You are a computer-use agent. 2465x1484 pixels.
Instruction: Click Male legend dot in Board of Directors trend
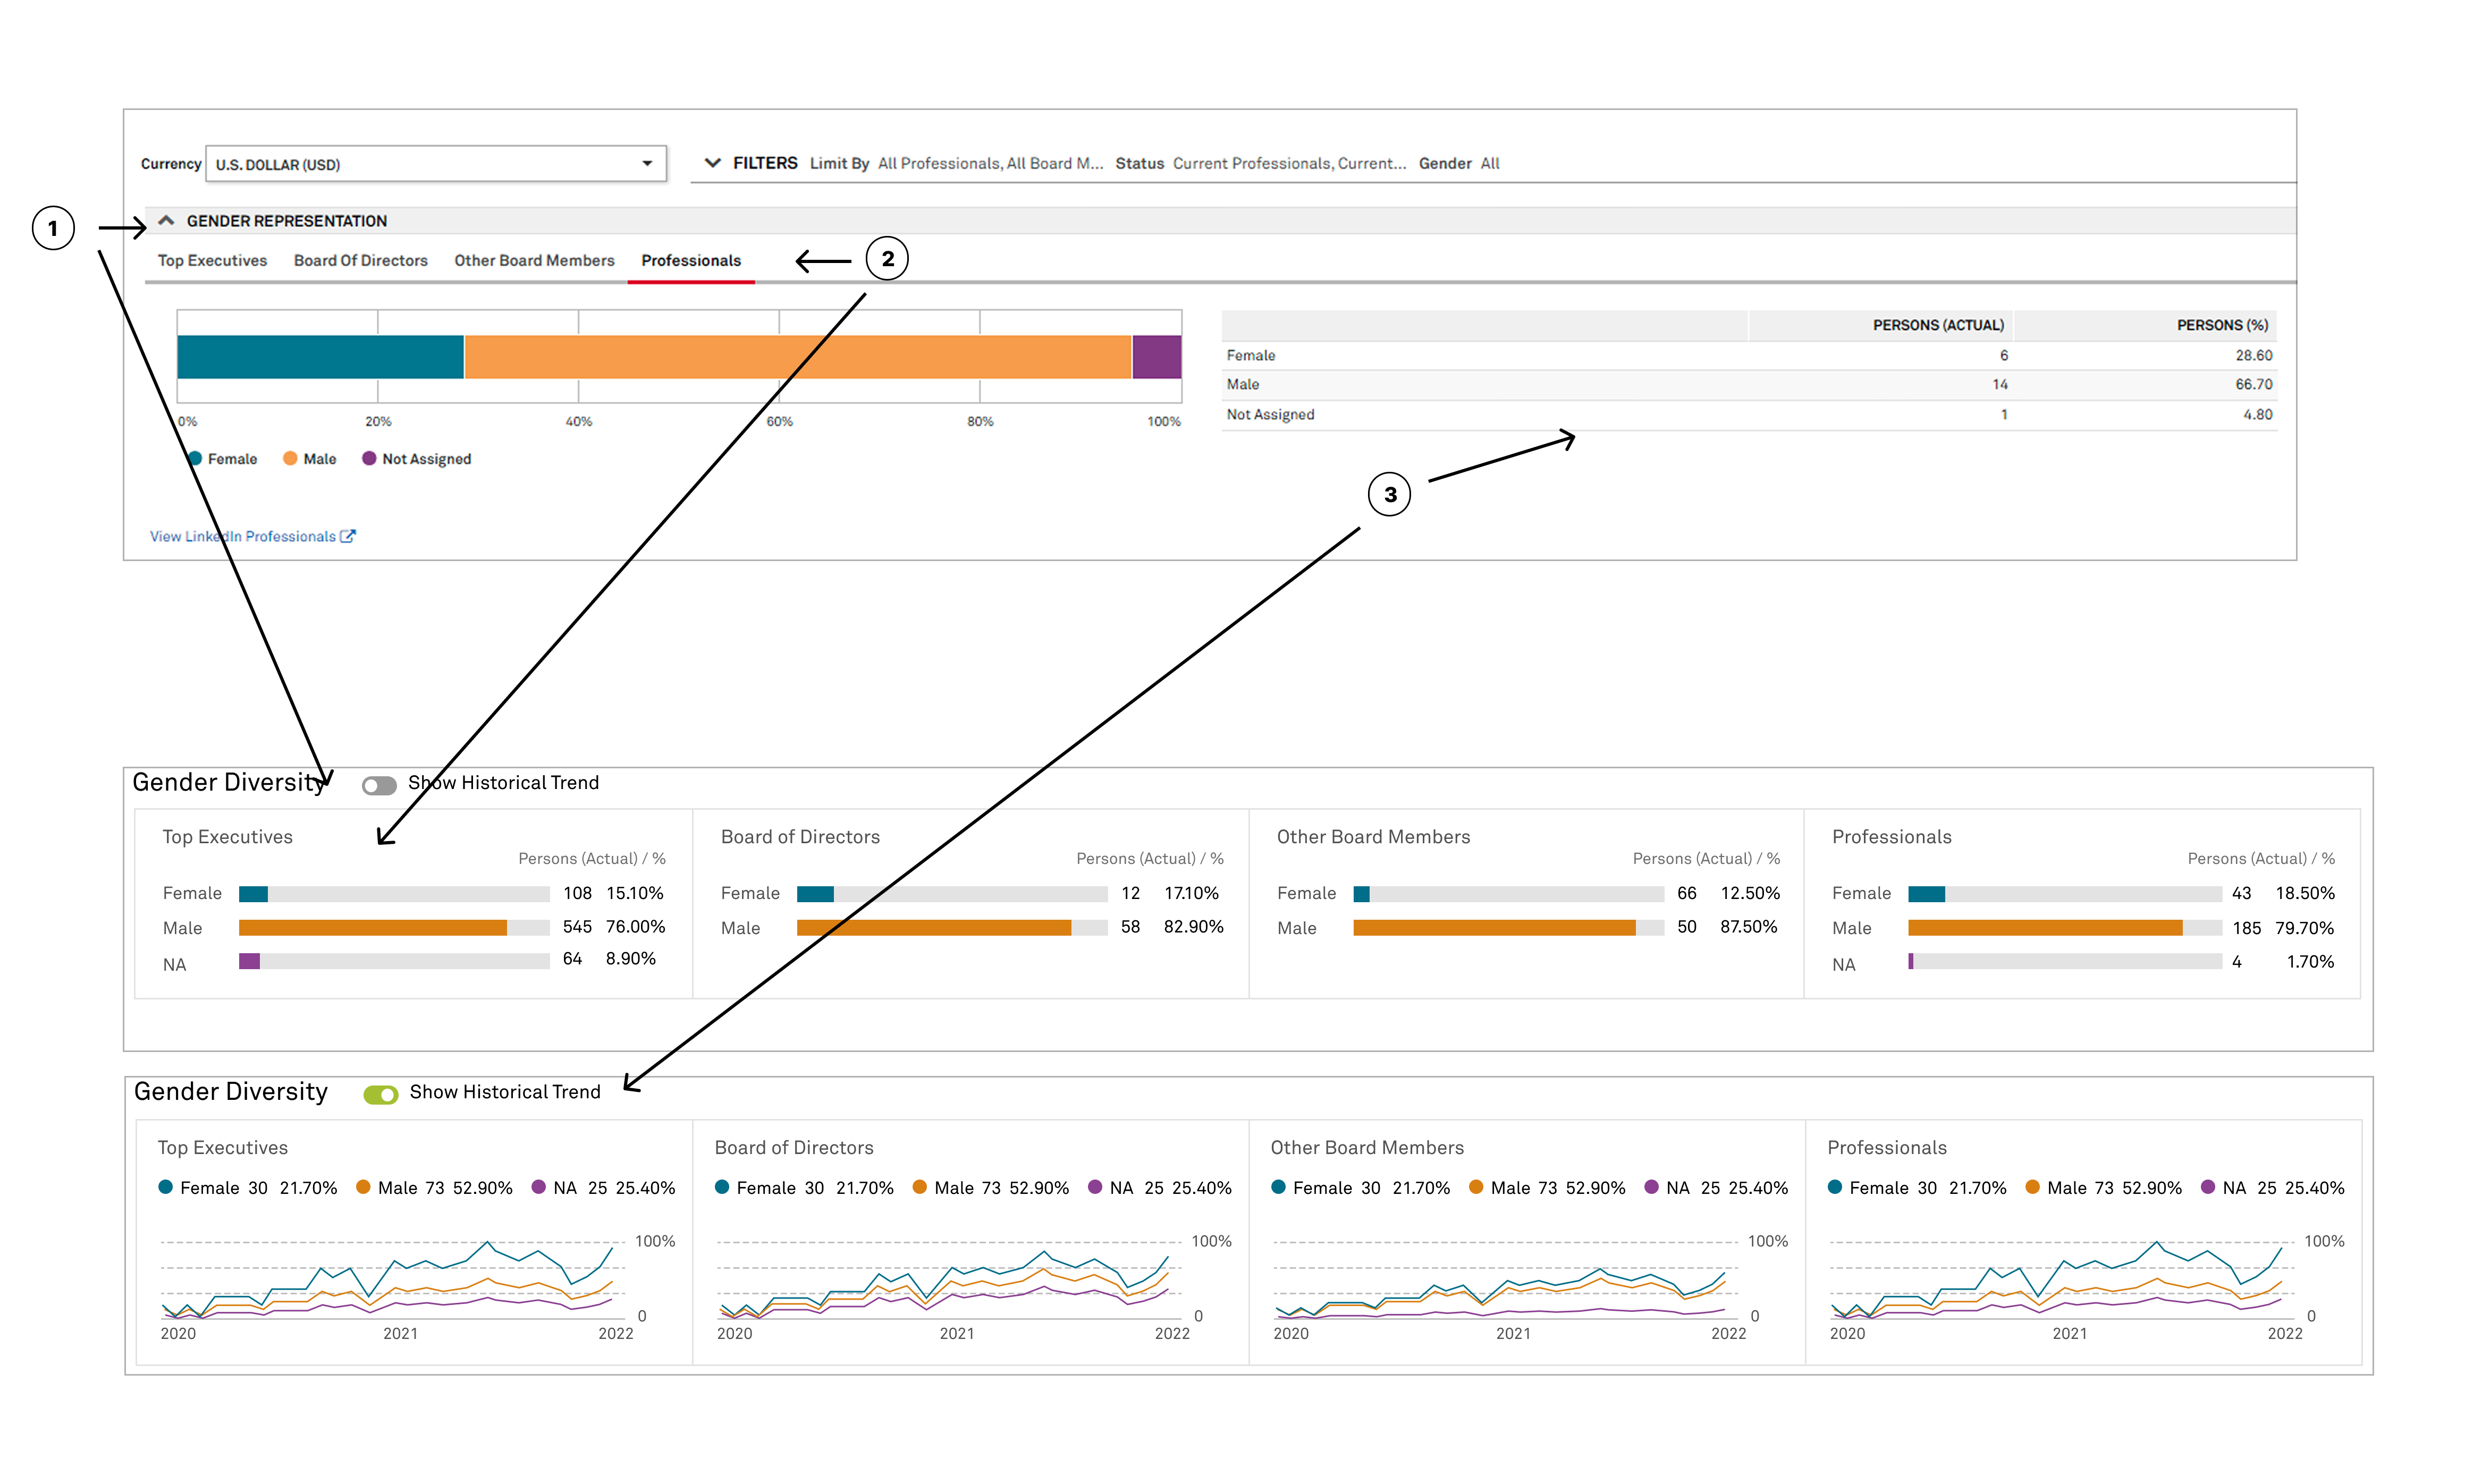click(920, 1187)
